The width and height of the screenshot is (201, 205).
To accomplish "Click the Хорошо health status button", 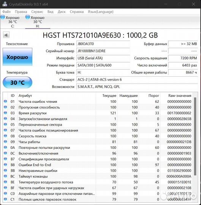I will click(17, 57).
